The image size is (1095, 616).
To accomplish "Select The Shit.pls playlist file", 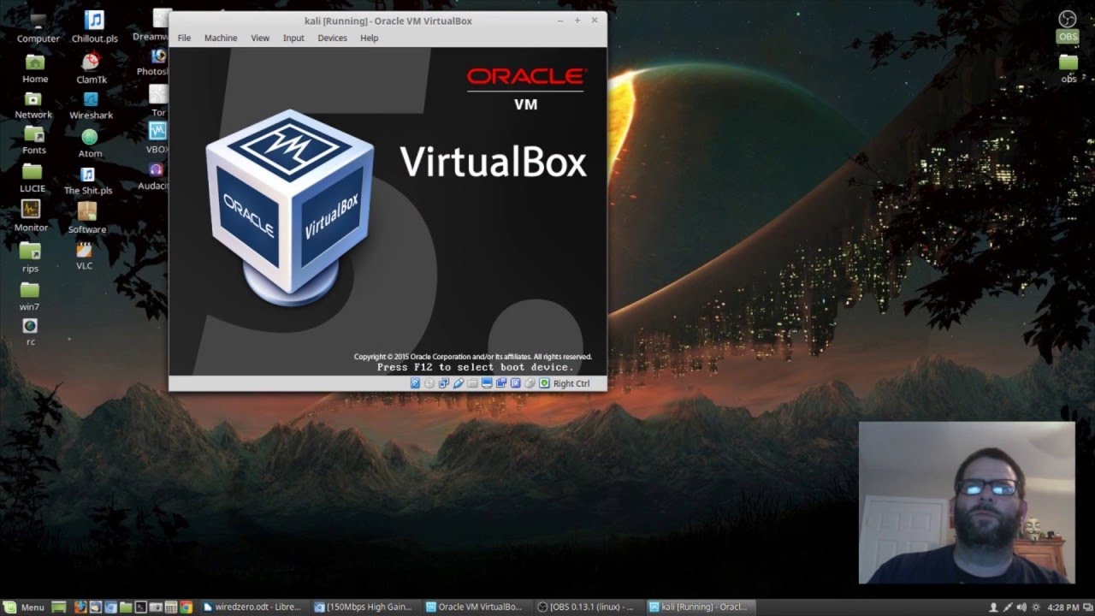I will click(x=87, y=181).
